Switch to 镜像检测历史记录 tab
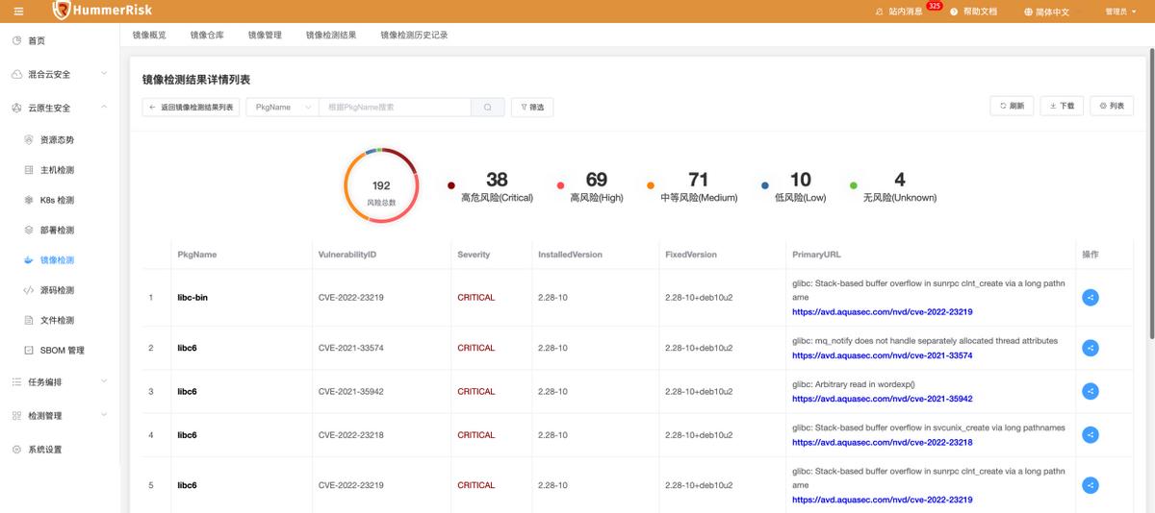Image resolution: width=1155 pixels, height=513 pixels. (x=414, y=35)
